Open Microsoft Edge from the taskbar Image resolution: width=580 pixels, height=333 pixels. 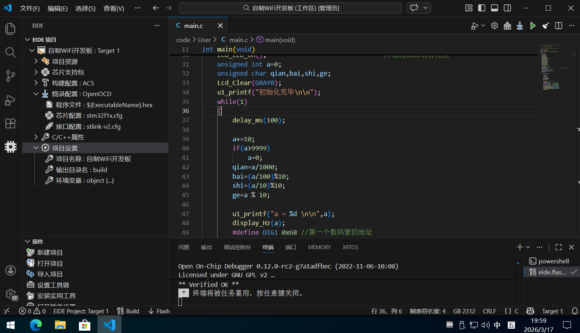[36, 325]
